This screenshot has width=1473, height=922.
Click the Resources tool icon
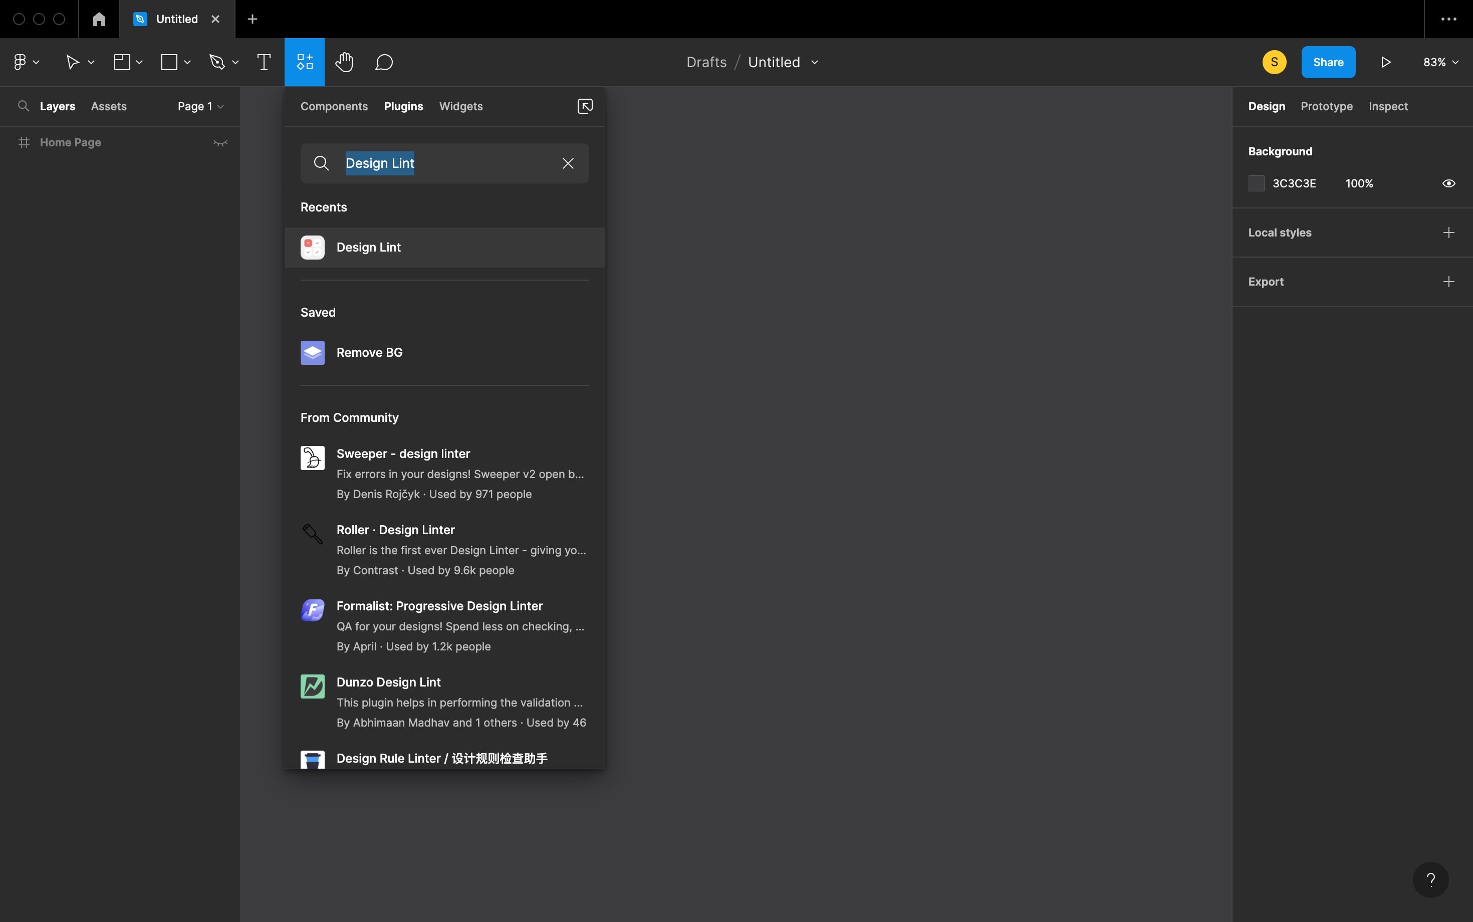coord(304,62)
